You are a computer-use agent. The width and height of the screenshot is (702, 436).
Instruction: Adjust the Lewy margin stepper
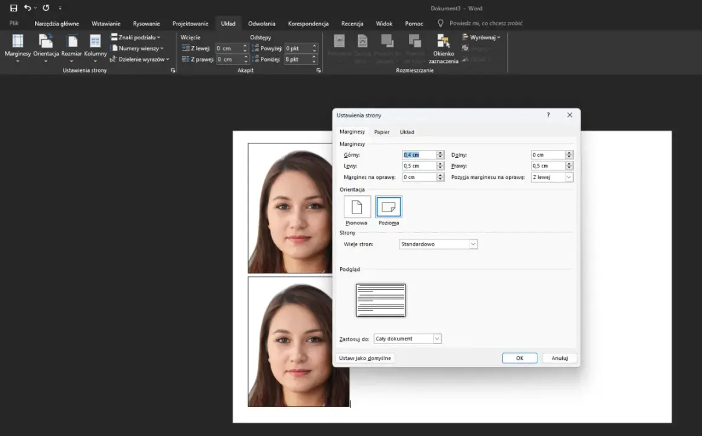click(440, 166)
